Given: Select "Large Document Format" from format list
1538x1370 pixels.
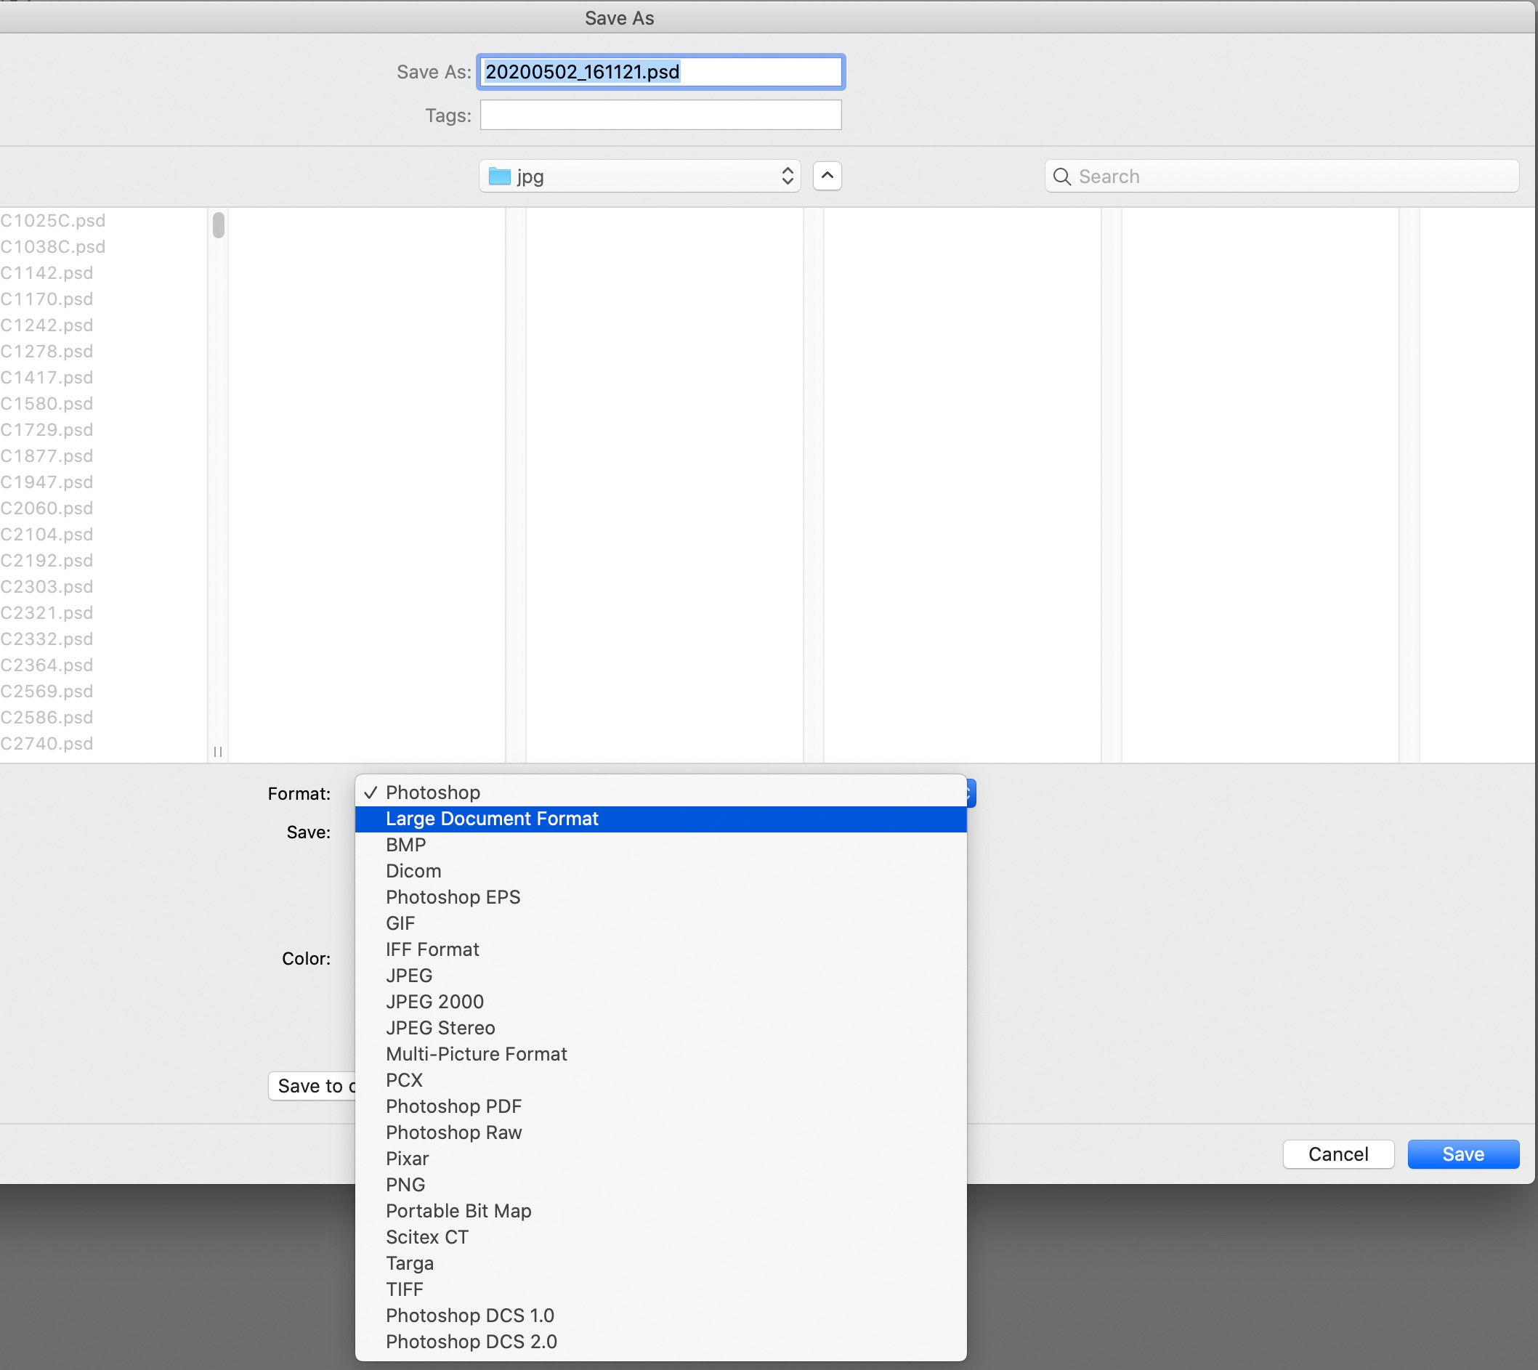Looking at the screenshot, I should [493, 818].
